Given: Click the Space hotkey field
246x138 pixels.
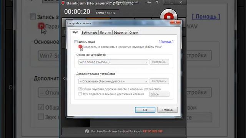Looking at the screenshot, I should pos(159,94).
